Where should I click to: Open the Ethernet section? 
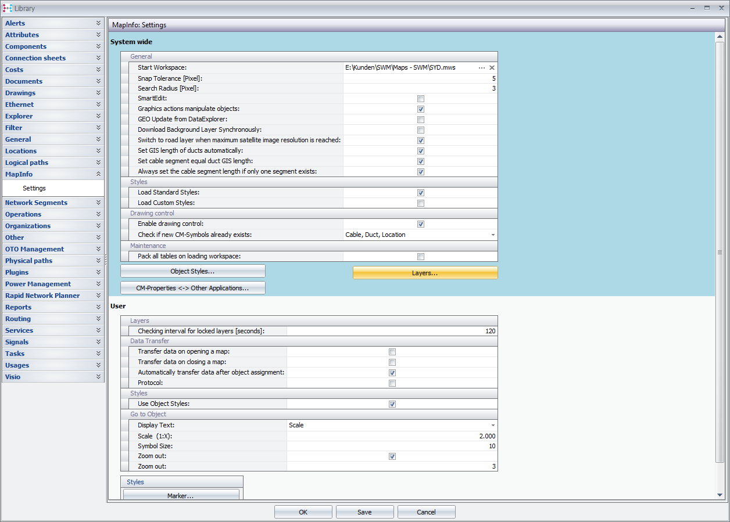[x=53, y=105]
